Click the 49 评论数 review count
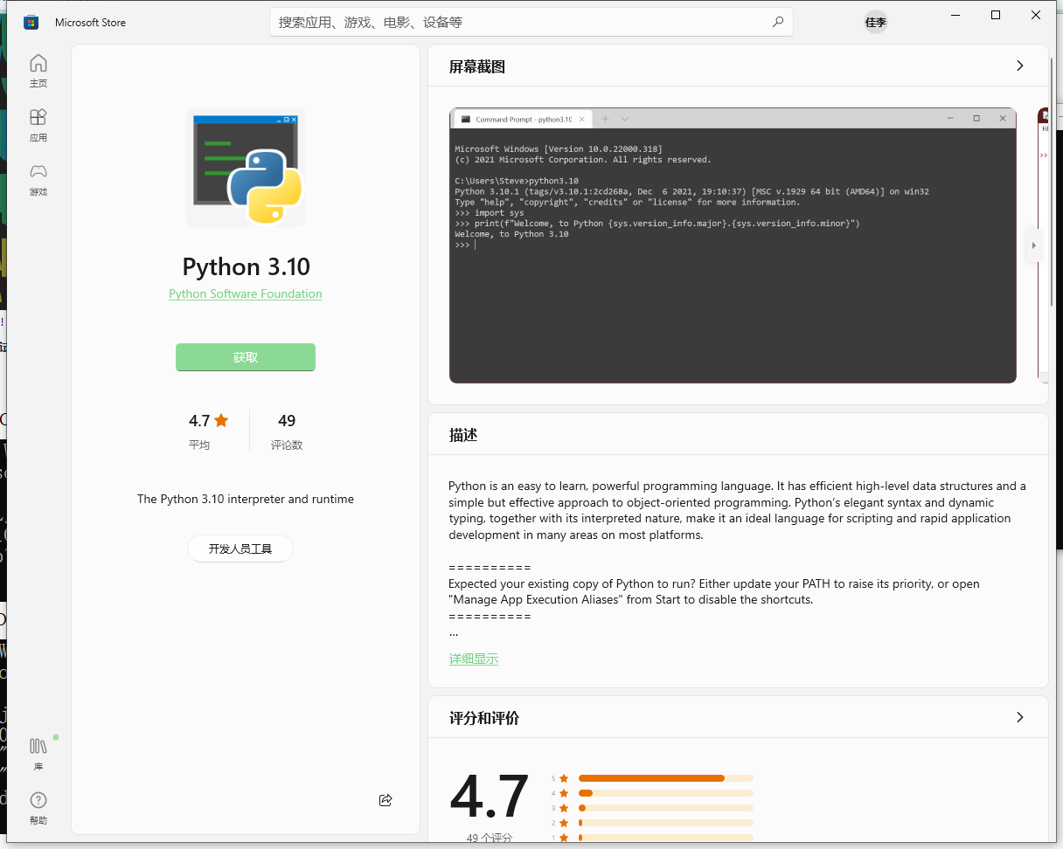 click(x=287, y=431)
